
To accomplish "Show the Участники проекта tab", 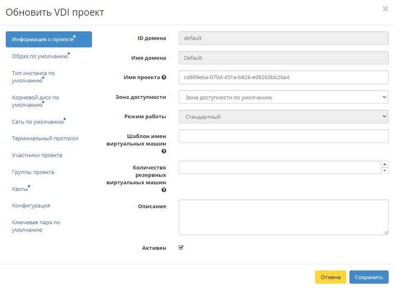I will pyautogui.click(x=37, y=155).
